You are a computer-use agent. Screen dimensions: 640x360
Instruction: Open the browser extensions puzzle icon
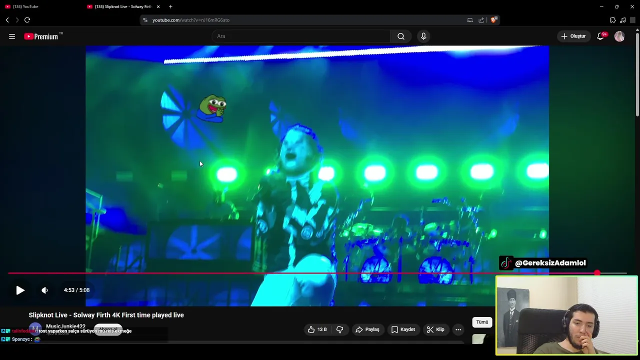tap(612, 20)
